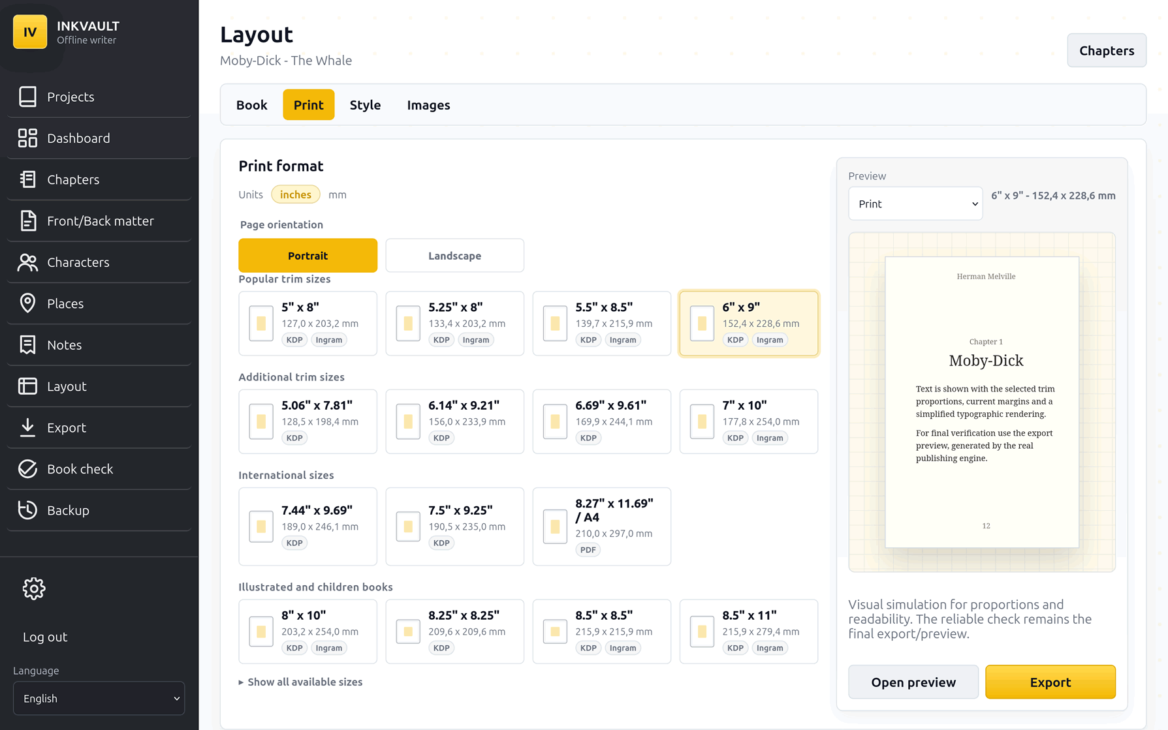This screenshot has width=1168, height=730.
Task: Expand Show all available sizes
Action: point(300,682)
